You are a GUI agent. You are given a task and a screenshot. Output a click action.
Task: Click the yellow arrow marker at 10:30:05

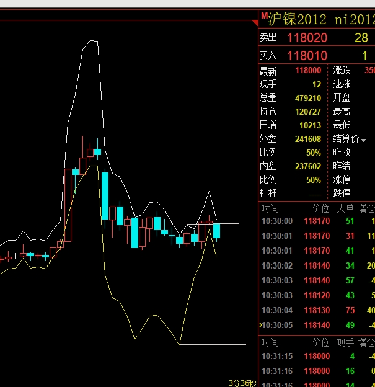(260, 325)
